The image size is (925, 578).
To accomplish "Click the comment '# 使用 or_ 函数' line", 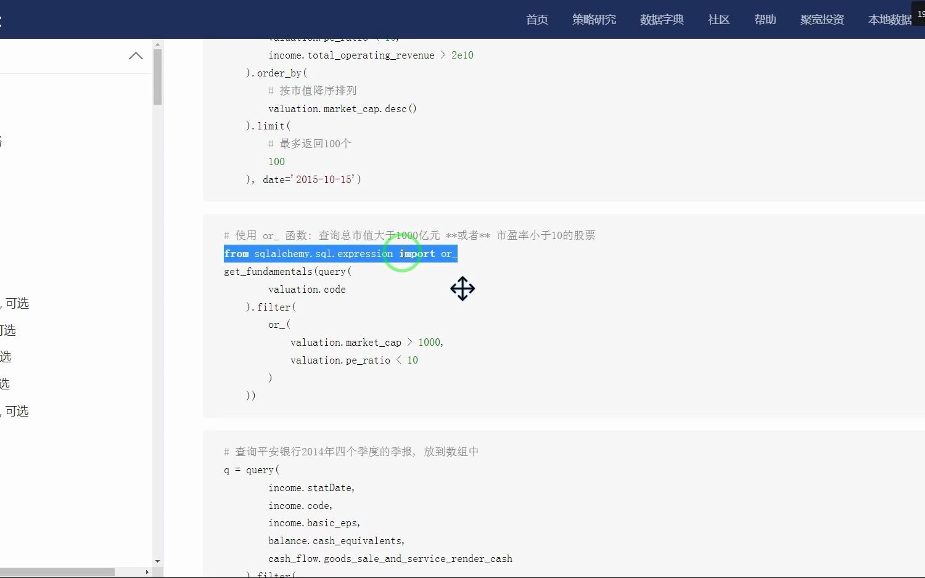I will 409,235.
